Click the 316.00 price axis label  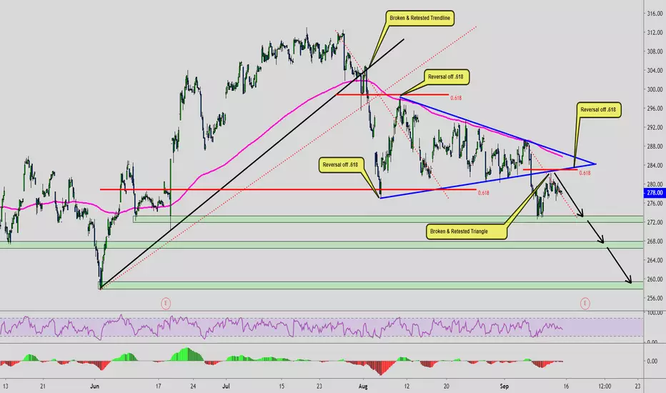[x=655, y=14]
